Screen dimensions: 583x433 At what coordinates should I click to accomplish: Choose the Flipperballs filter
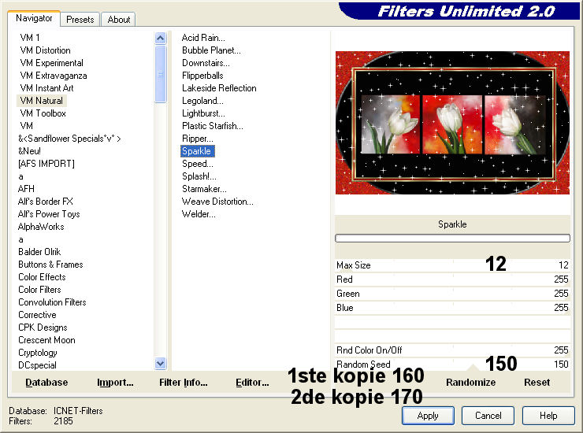[202, 76]
